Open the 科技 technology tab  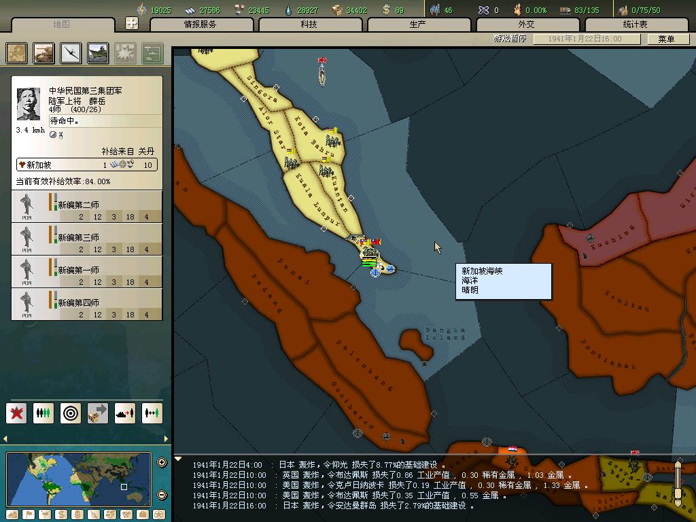pyautogui.click(x=309, y=24)
